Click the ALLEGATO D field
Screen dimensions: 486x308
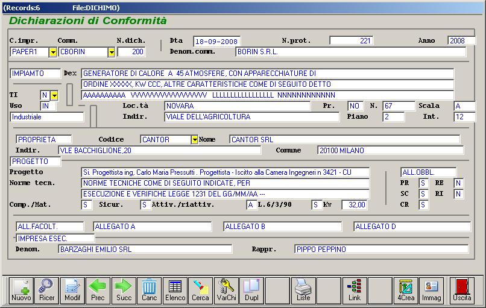pos(412,227)
